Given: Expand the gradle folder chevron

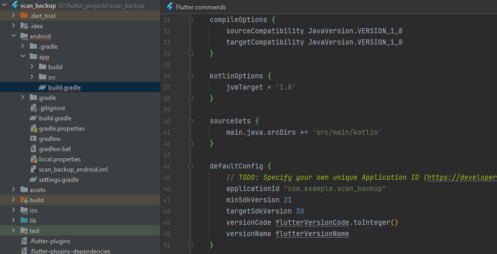Looking at the screenshot, I should pos(23,97).
